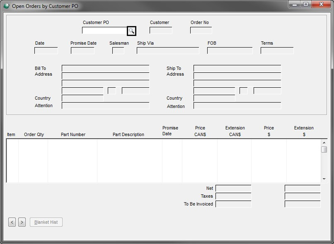The height and width of the screenshot is (244, 334).
Task: Click the Price CAN$ column header
Action: pyautogui.click(x=200, y=131)
